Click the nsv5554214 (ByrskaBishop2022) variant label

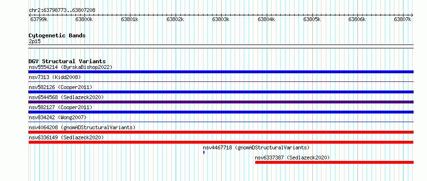pyautogui.click(x=70, y=67)
